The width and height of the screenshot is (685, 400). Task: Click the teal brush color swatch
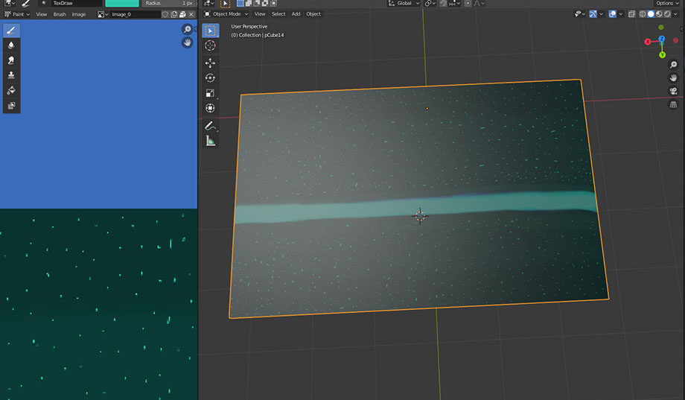tap(122, 4)
